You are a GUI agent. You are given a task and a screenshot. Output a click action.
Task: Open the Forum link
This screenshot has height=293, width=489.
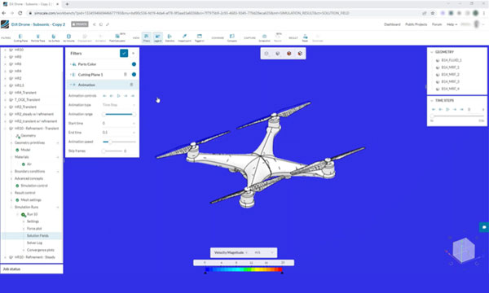click(x=437, y=24)
